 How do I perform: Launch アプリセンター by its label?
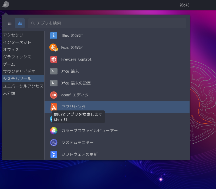pos(75,107)
